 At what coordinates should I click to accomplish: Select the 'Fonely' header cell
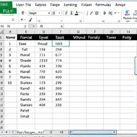tap(95, 37)
